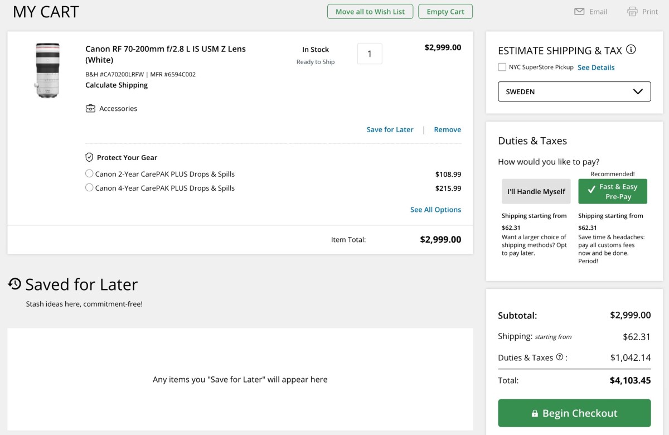Select Canon 4-Year CarePAK PLUS option
Screen dimensions: 669x435
point(89,188)
